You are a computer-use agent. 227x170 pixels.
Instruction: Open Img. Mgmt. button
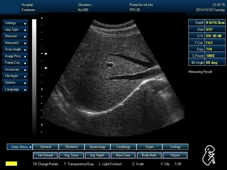pos(97,155)
